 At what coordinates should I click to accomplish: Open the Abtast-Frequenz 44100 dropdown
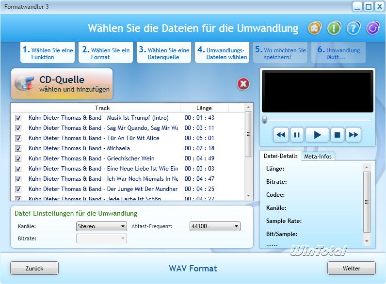[215, 226]
